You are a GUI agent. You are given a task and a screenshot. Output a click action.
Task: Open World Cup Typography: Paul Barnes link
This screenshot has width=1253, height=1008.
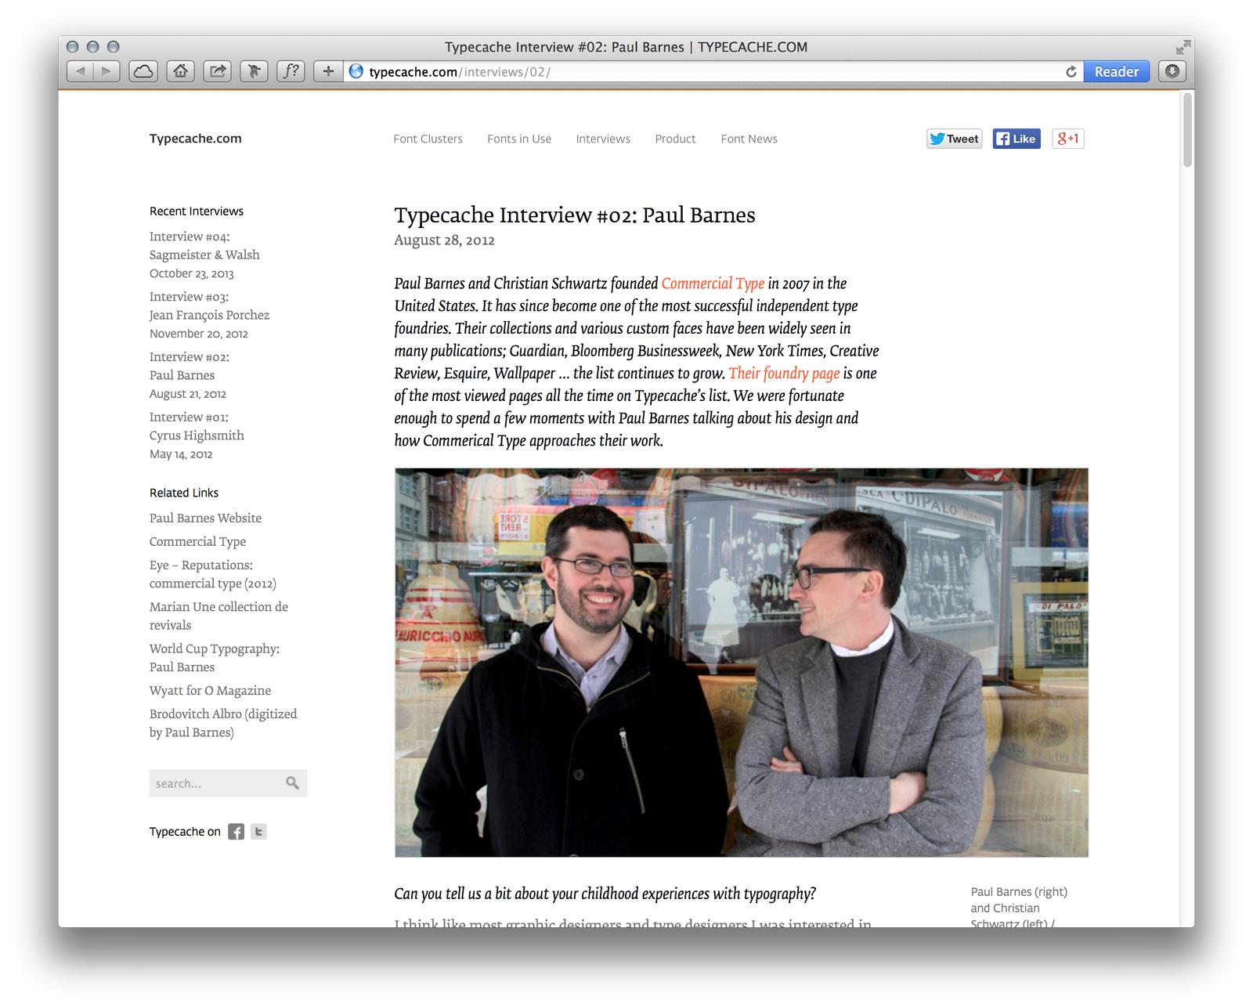[x=215, y=658]
